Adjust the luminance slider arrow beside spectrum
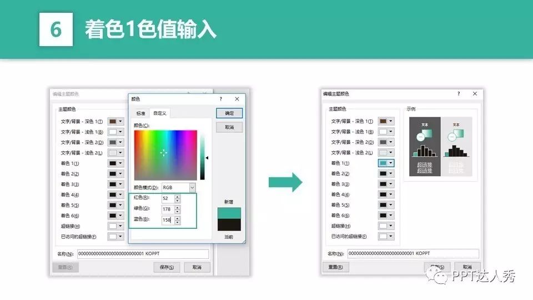 pos(207,158)
